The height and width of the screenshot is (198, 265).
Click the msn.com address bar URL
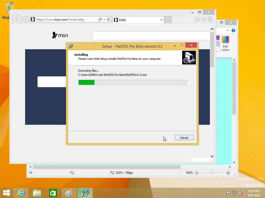(60, 20)
